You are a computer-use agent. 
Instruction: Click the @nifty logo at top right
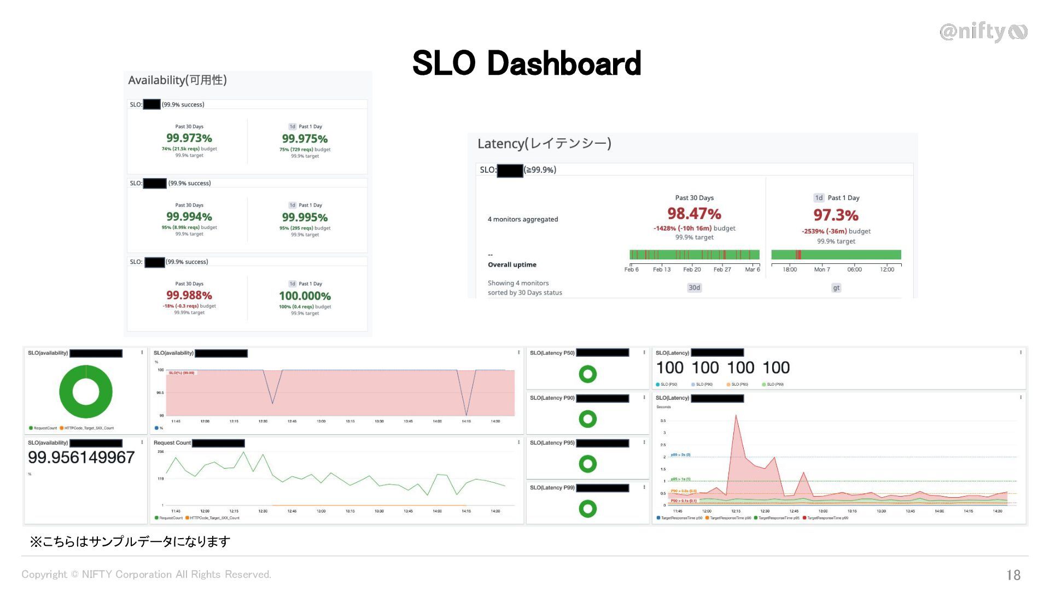[x=983, y=32]
